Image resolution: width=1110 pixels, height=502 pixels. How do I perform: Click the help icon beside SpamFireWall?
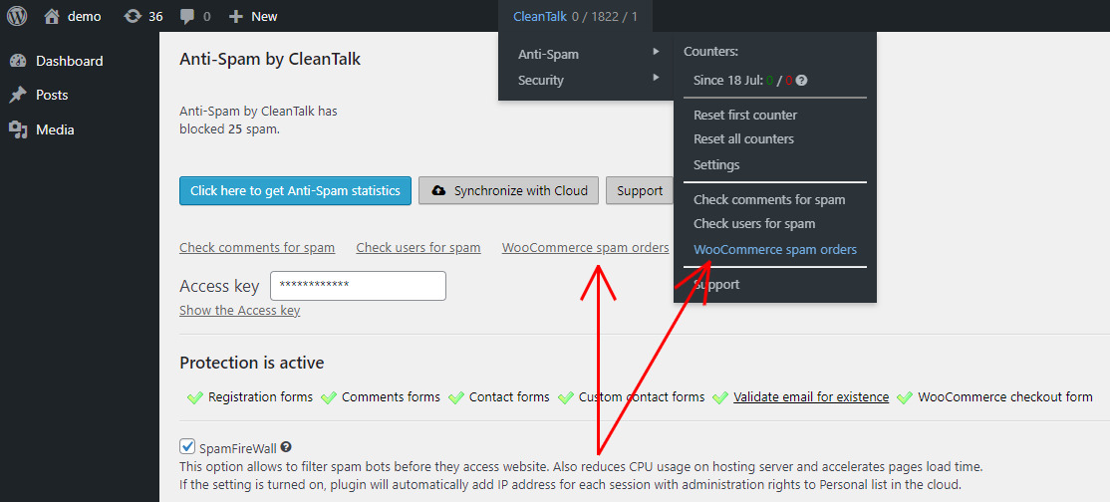(x=286, y=448)
